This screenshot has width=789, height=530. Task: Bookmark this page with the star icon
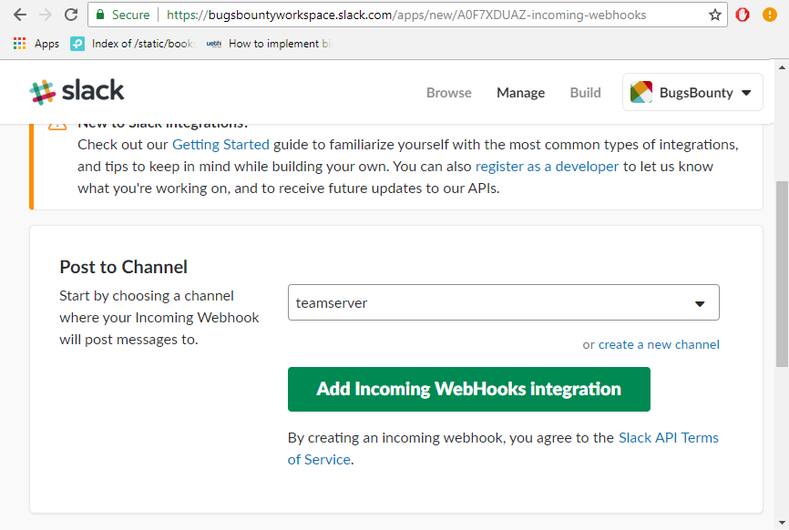pos(715,15)
